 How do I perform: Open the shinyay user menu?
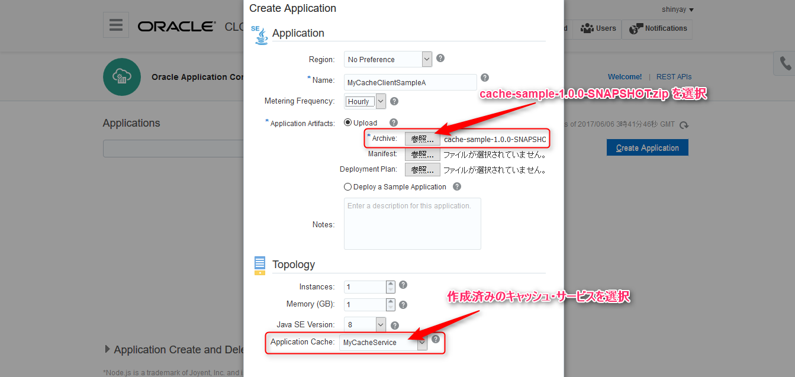tap(678, 9)
